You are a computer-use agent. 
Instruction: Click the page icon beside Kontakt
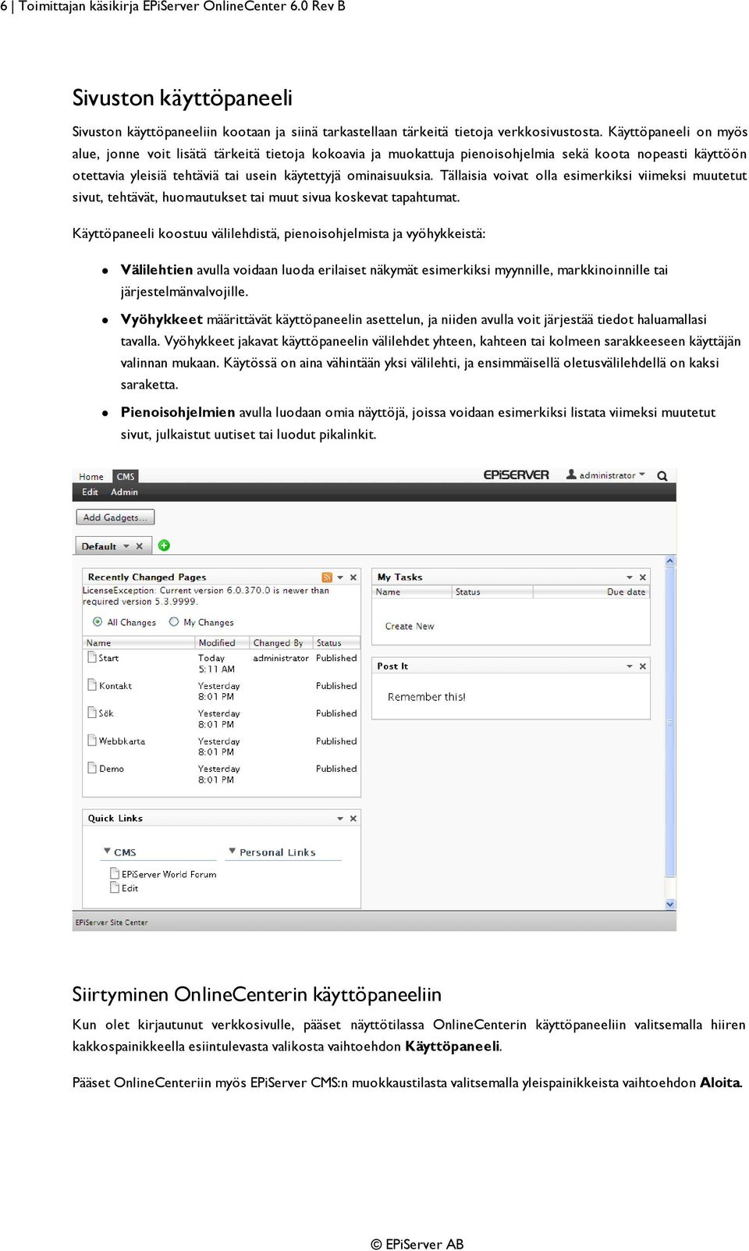pyautogui.click(x=92, y=685)
